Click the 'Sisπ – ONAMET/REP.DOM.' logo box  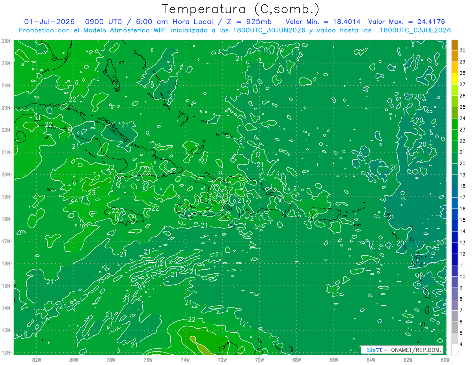(x=402, y=350)
